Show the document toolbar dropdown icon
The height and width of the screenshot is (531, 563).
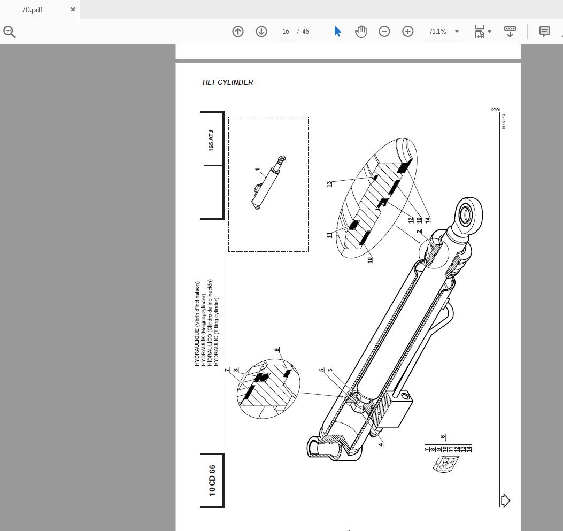tap(510, 32)
